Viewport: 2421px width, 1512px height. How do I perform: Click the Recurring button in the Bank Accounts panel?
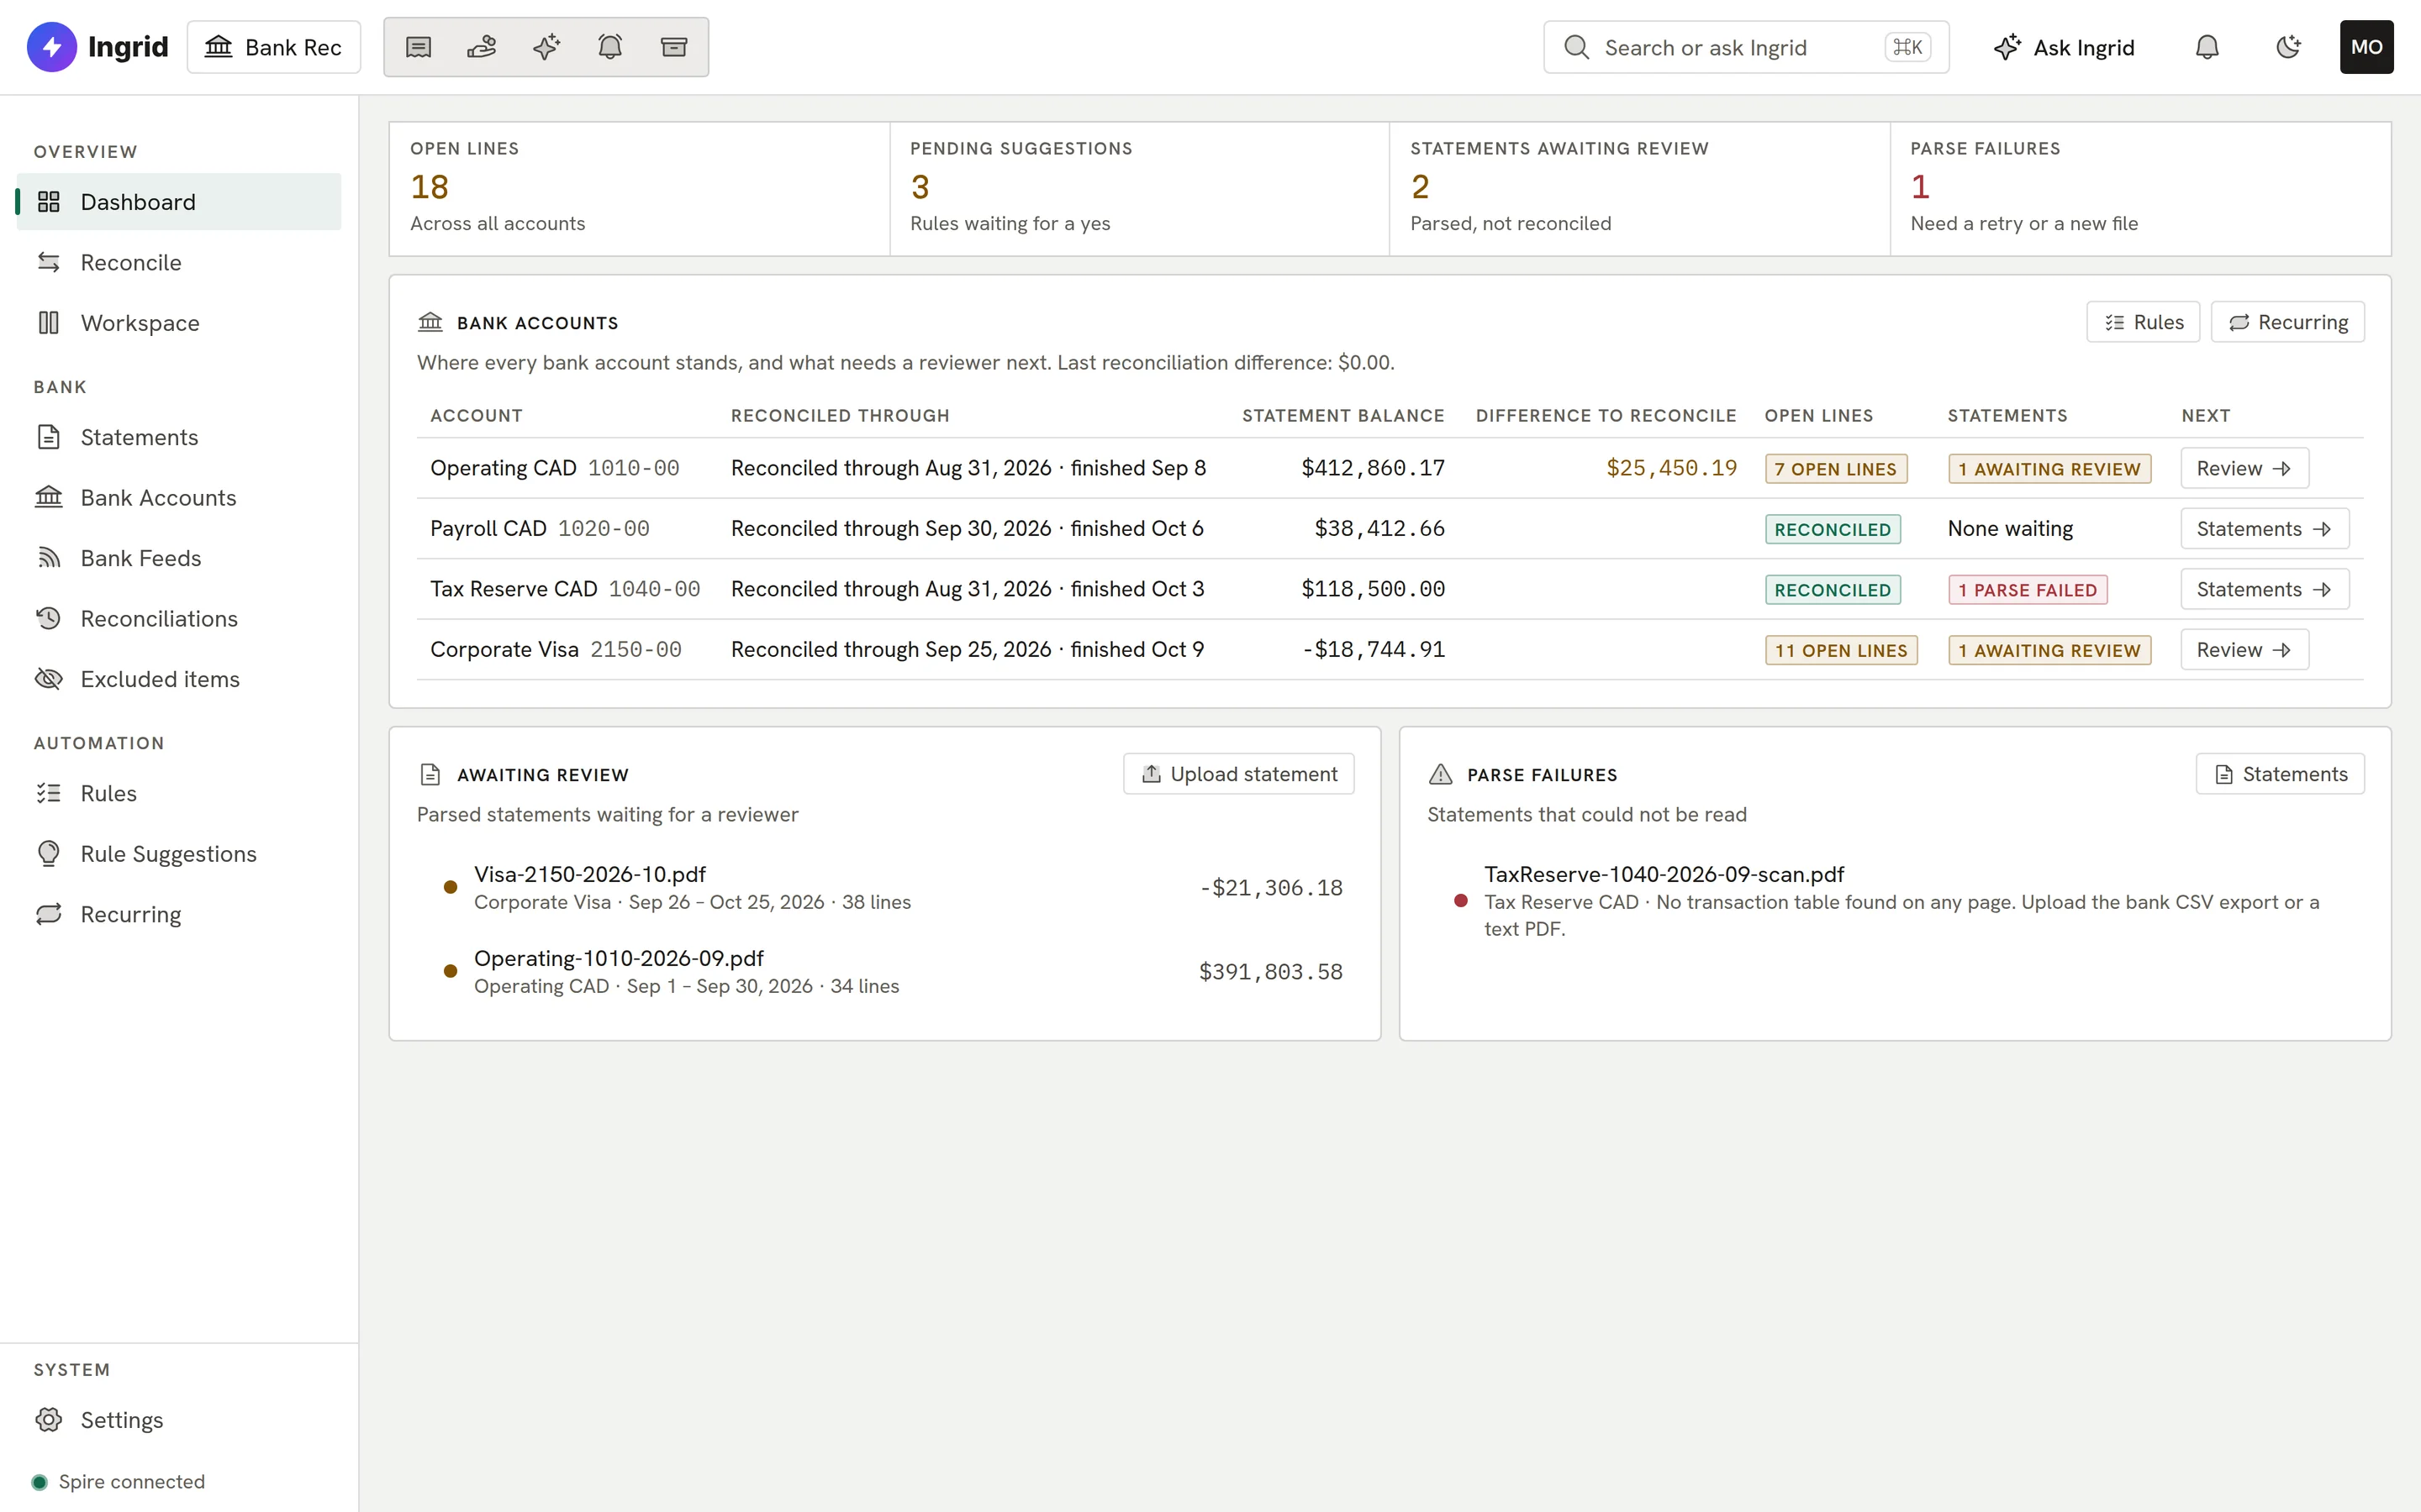[2287, 322]
